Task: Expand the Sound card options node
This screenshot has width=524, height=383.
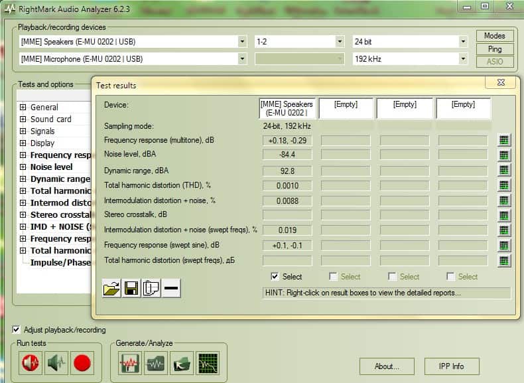Action: (23, 119)
